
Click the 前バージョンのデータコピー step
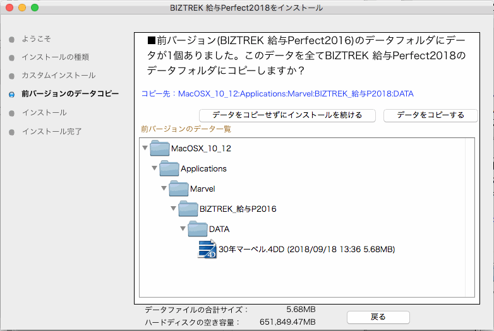click(69, 94)
